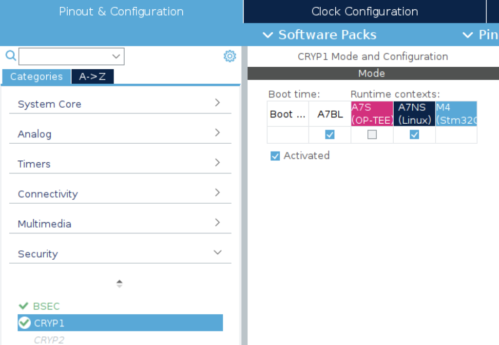Click the search magnifier icon
499x345 pixels.
click(11, 56)
